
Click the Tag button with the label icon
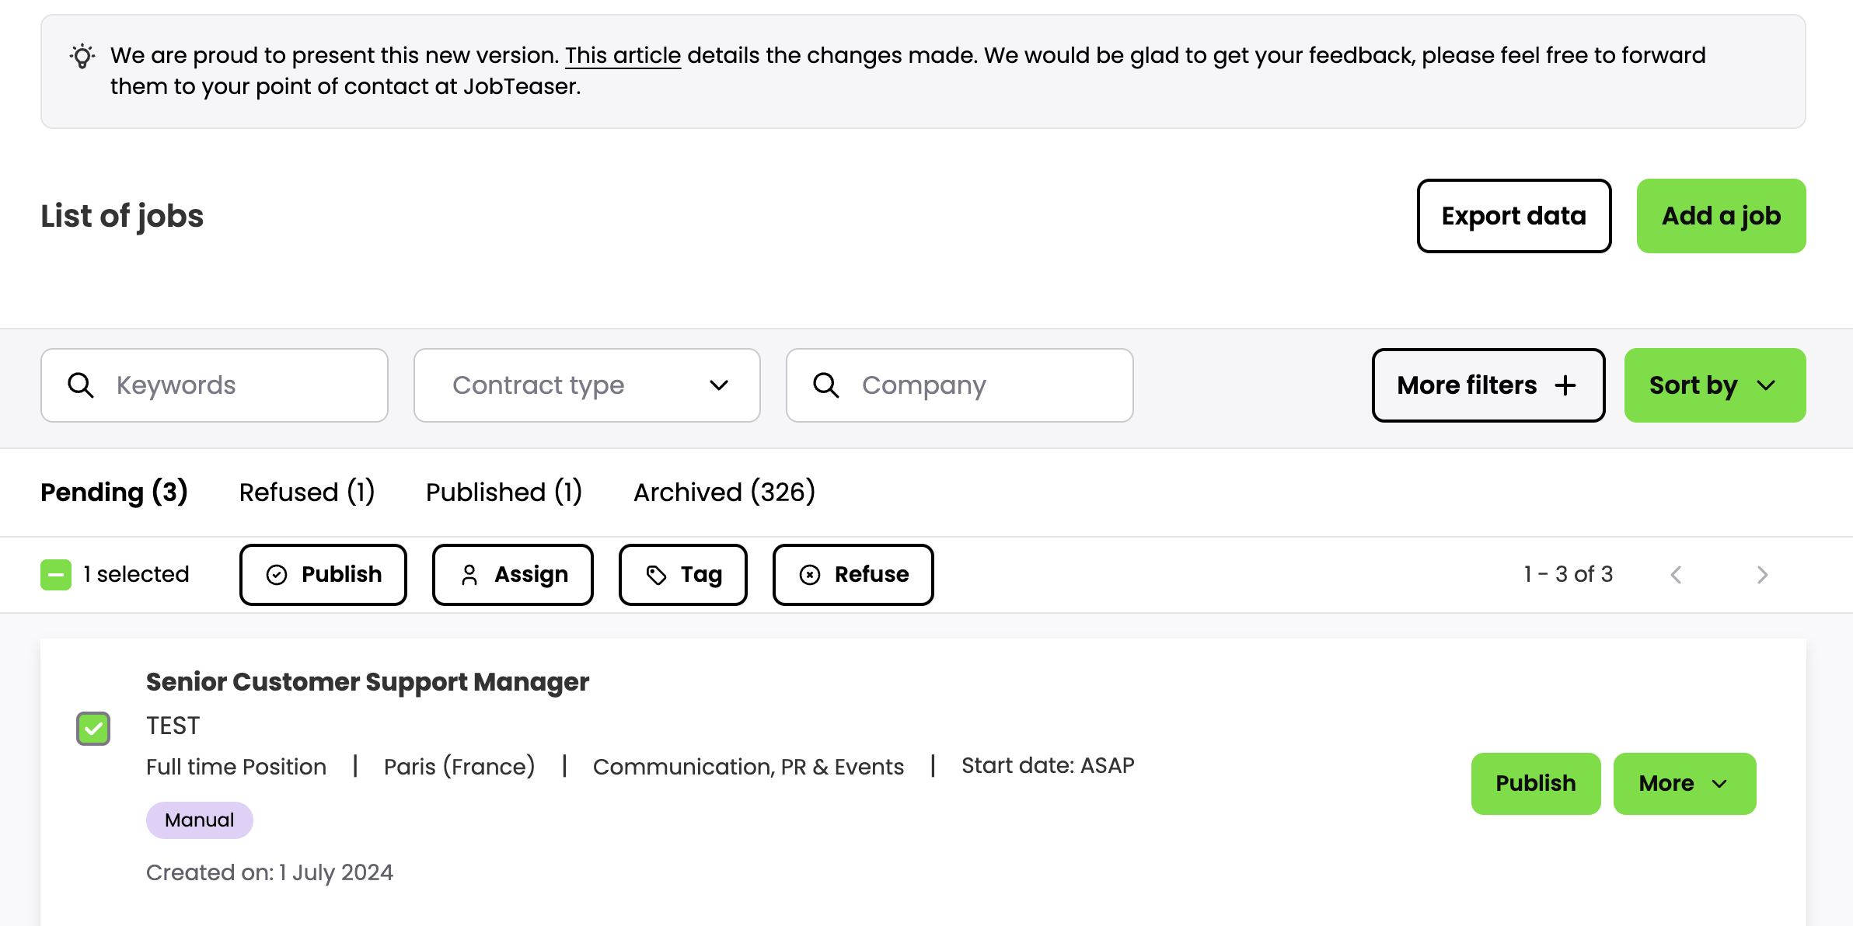point(682,575)
